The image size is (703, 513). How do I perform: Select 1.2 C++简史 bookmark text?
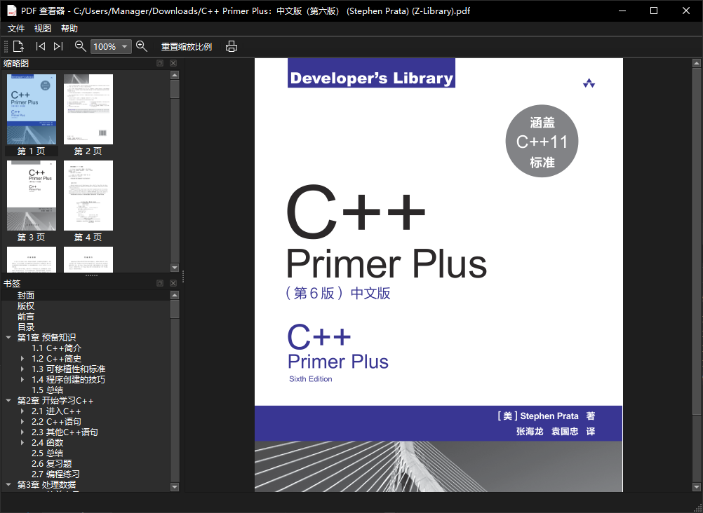[57, 358]
